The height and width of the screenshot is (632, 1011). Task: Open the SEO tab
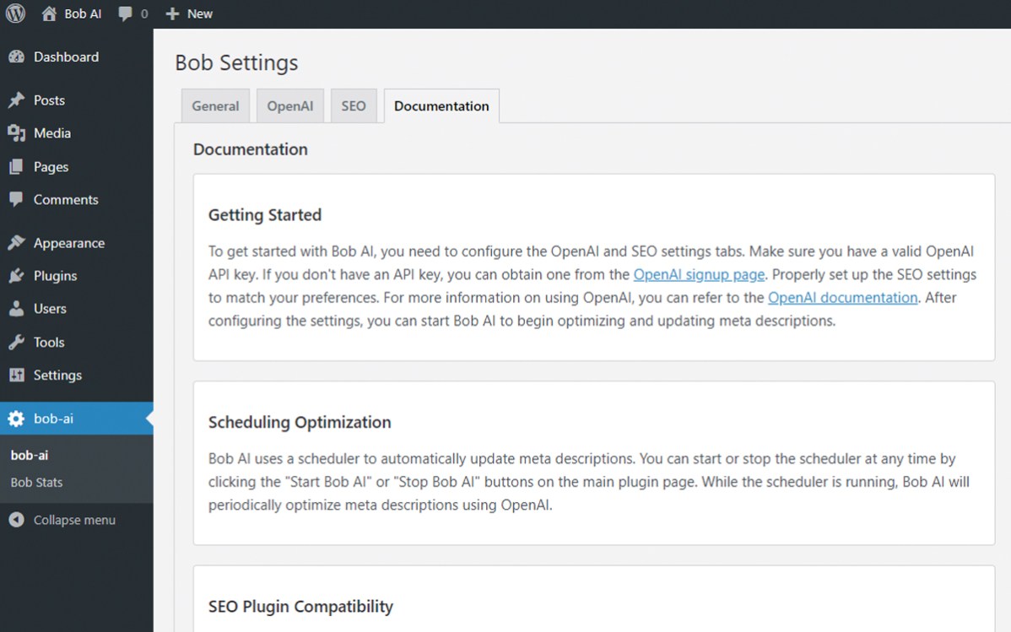[354, 106]
